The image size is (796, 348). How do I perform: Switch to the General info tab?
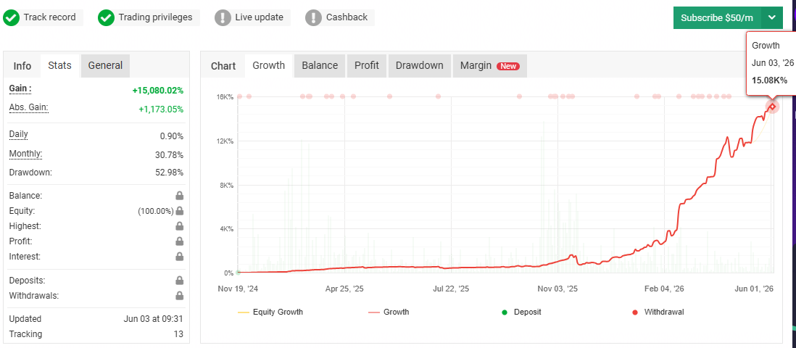tap(105, 65)
